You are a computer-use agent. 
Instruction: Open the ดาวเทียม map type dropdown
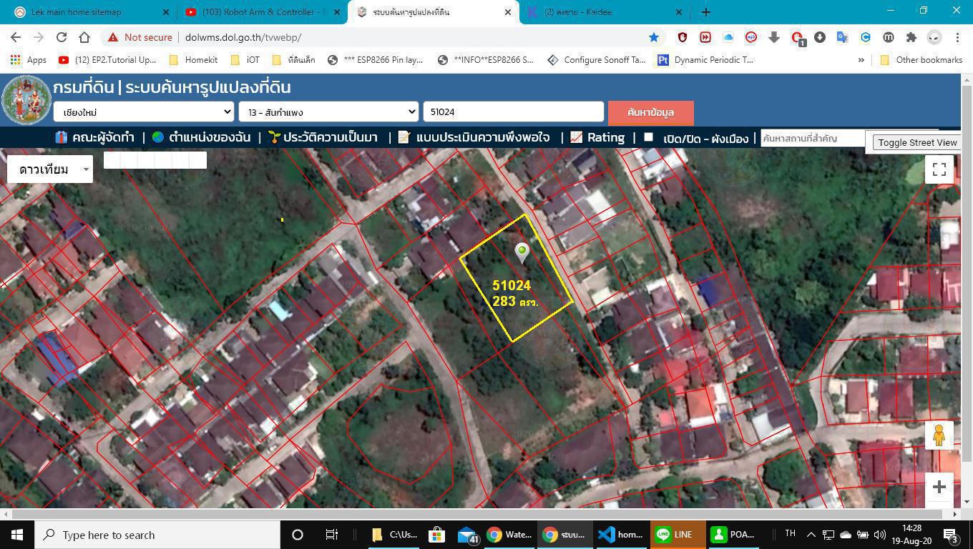click(x=50, y=169)
